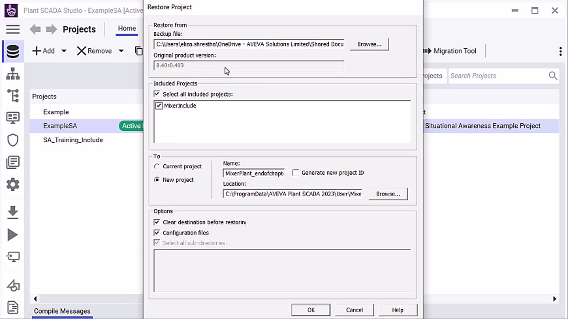Uncheck the MixerInclude project checkbox
Viewport: 568px width, 319px height.
159,105
